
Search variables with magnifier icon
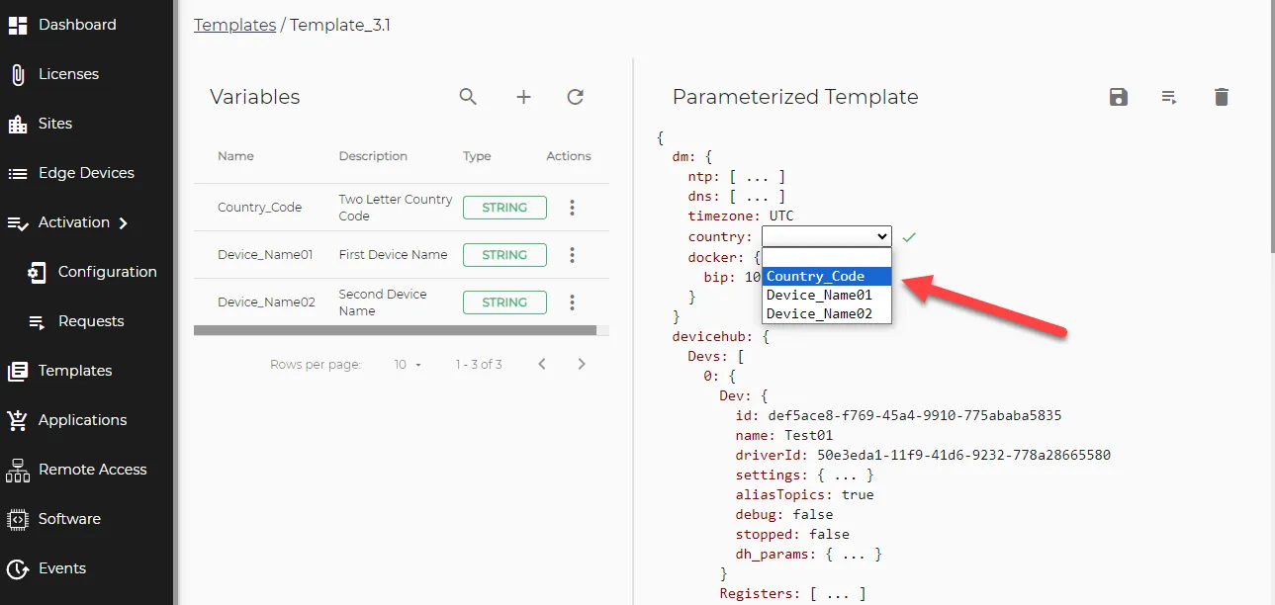click(469, 97)
